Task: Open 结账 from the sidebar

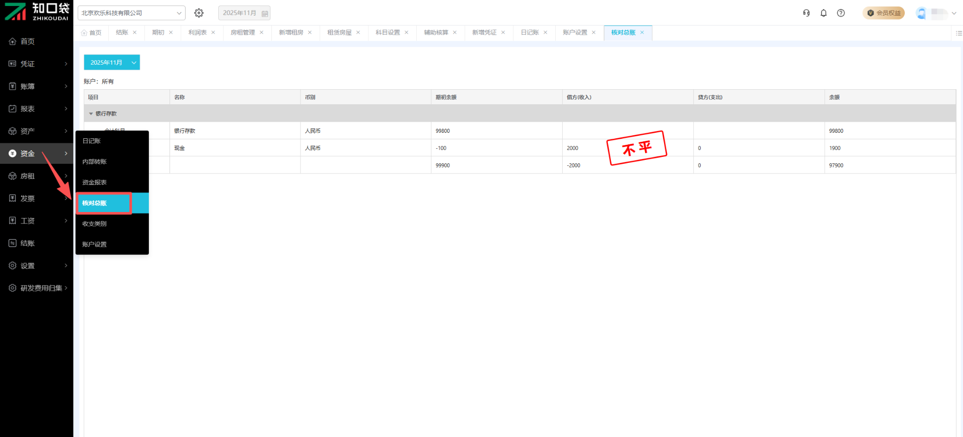Action: pyautogui.click(x=28, y=244)
